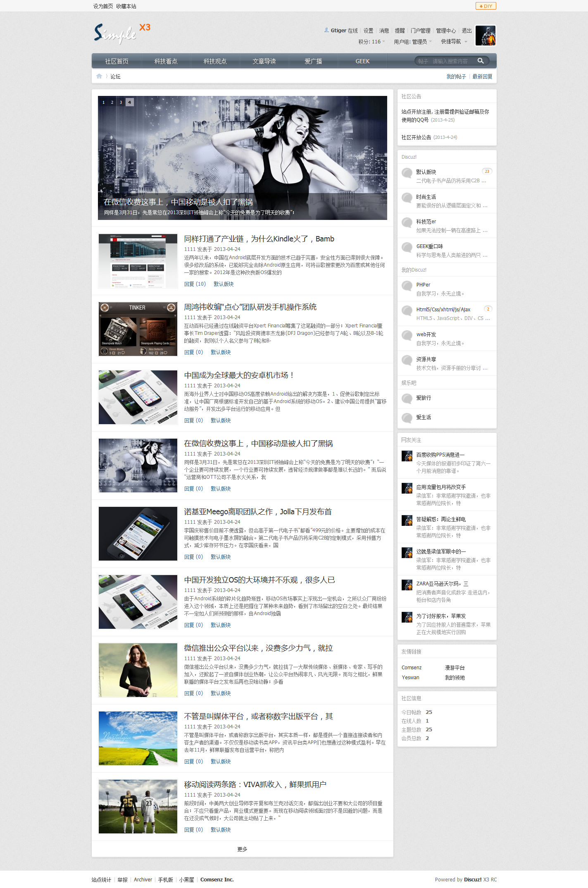Click the search magnifier icon
Viewport: 588px width, 888px height.
tap(481, 61)
